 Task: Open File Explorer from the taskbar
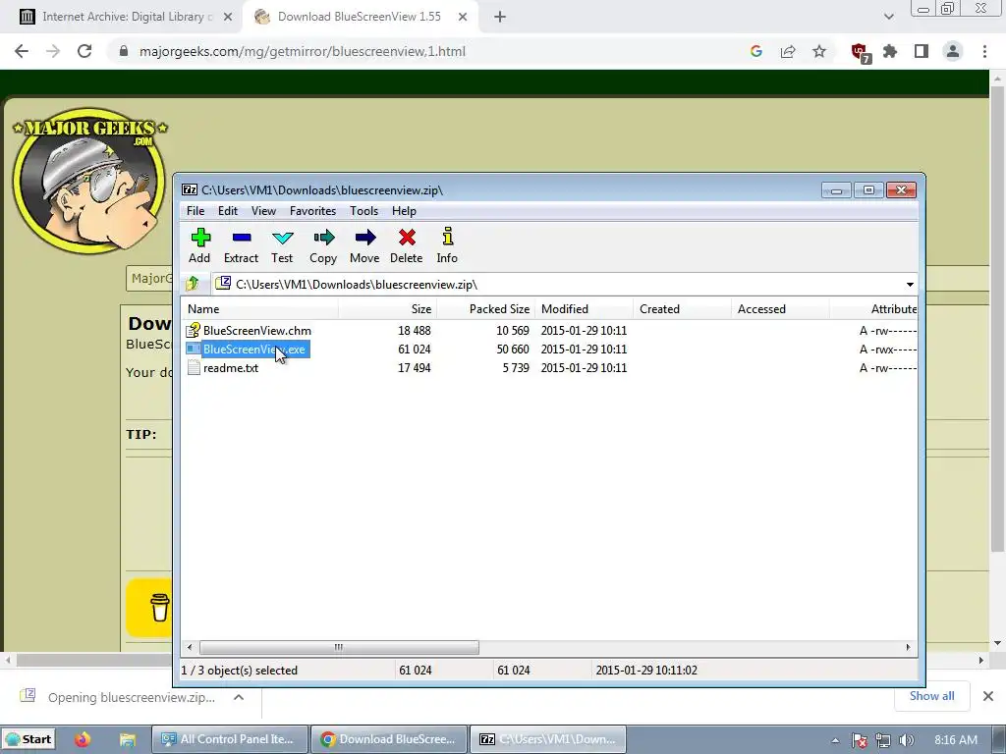tap(127, 739)
